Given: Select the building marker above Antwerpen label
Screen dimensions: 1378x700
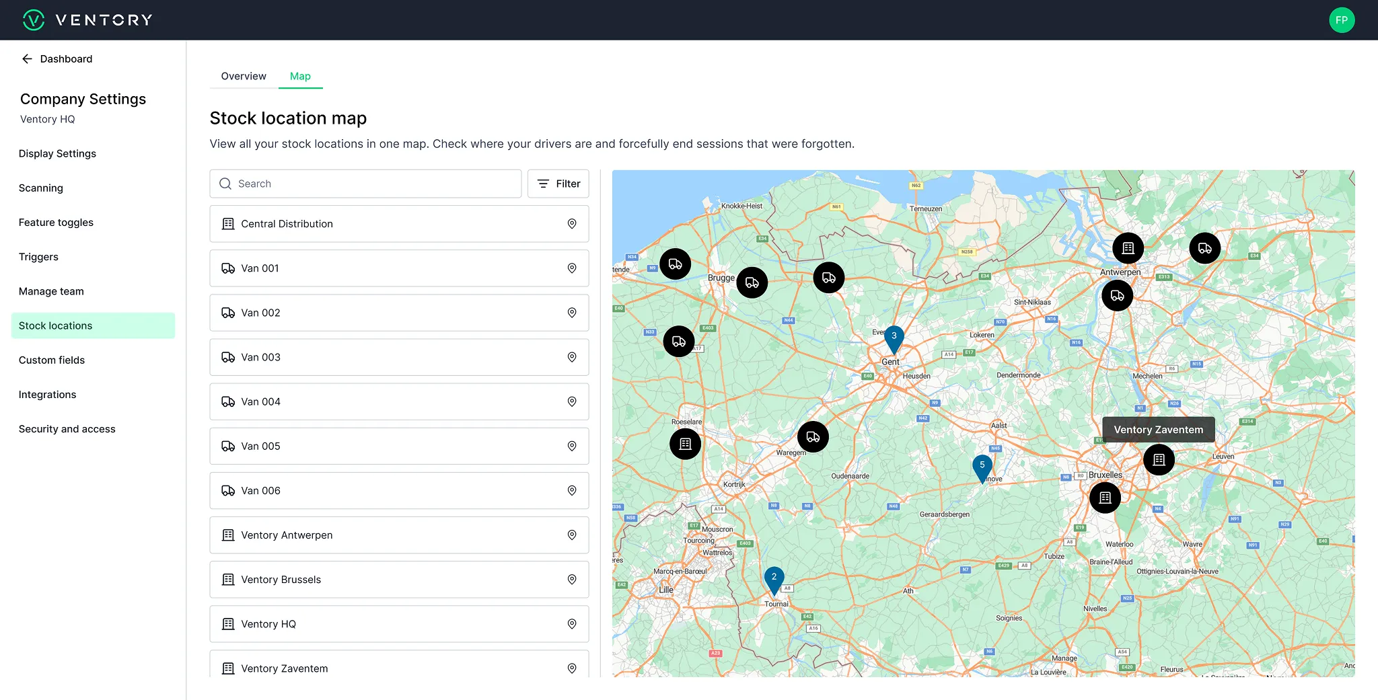Looking at the screenshot, I should tap(1128, 248).
